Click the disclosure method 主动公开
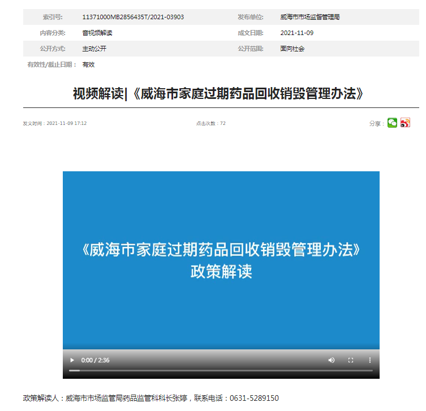Image resolution: width=426 pixels, height=411 pixels. [94, 49]
